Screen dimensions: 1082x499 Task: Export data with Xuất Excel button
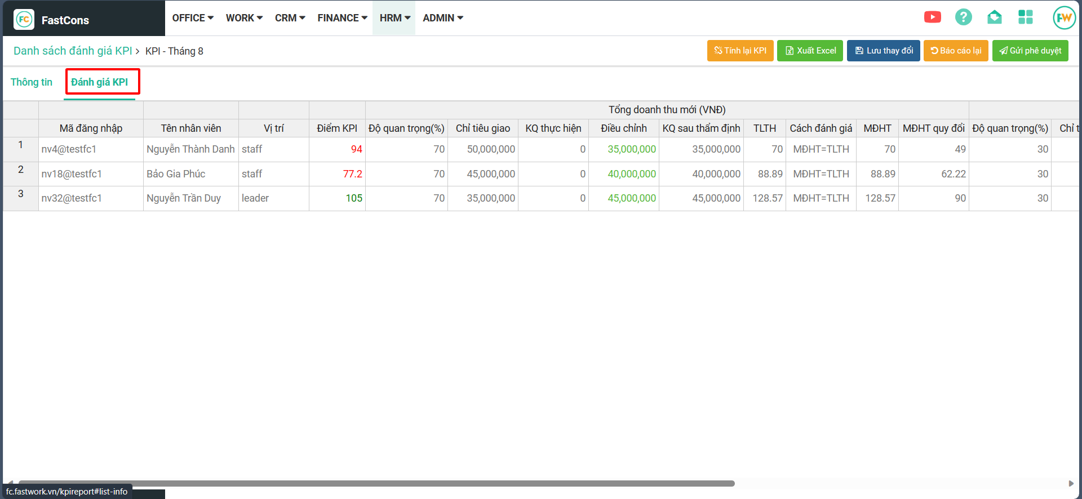(x=810, y=51)
